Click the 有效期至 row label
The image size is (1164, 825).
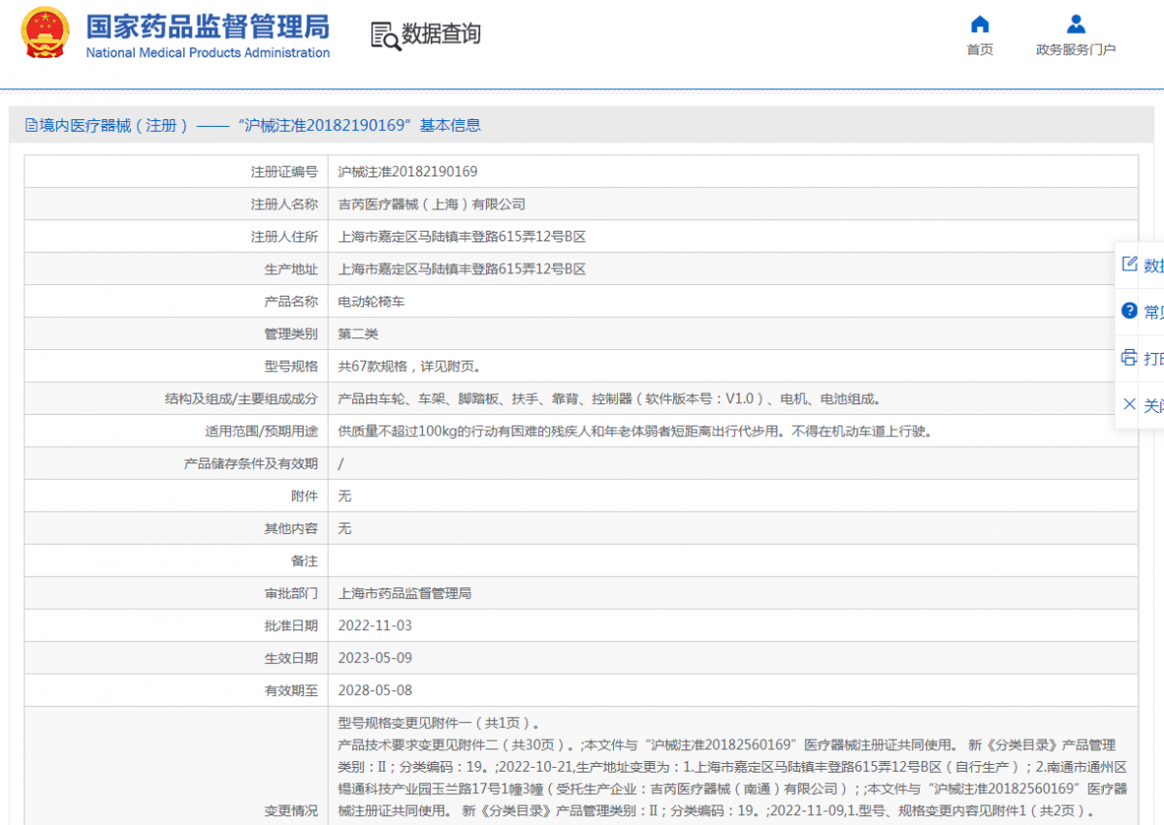coord(291,690)
